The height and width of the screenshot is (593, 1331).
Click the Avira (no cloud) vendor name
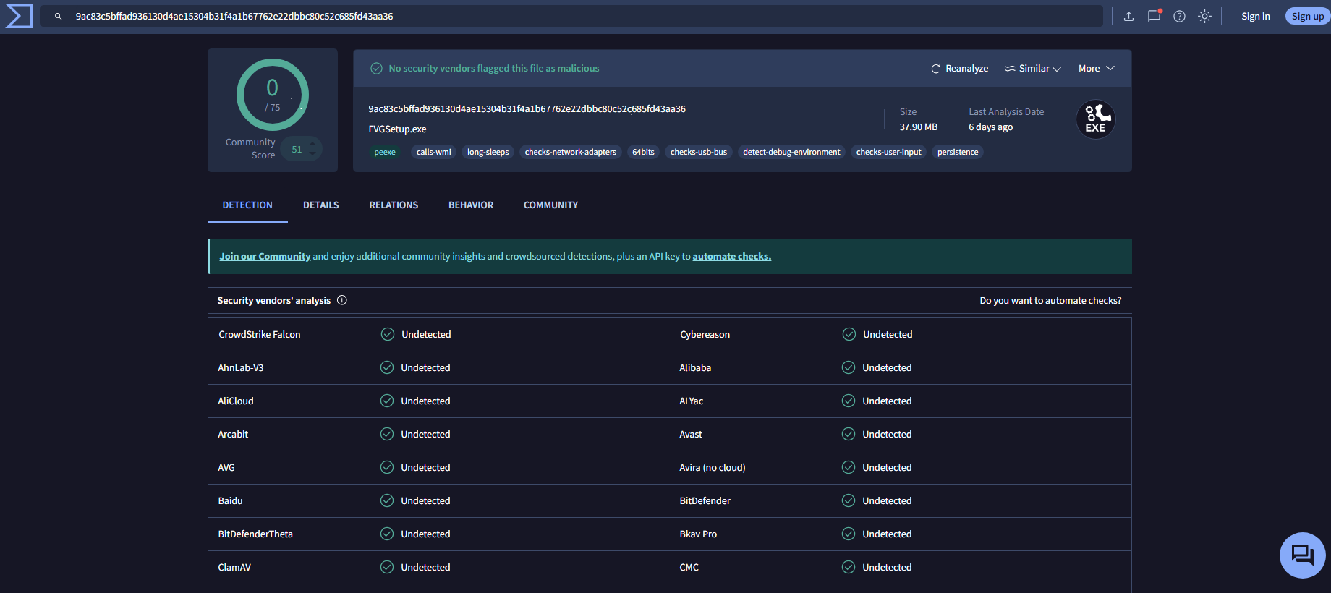pyautogui.click(x=713, y=468)
